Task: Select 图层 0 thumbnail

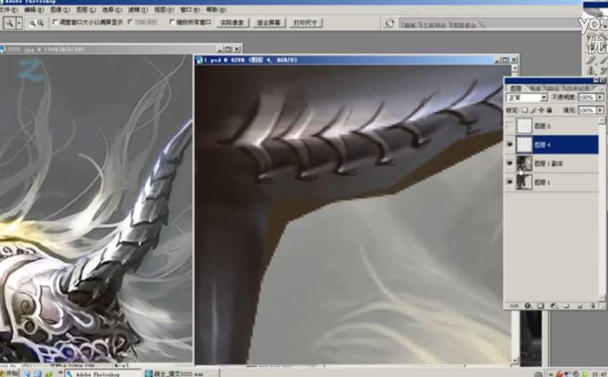Action: 524,125
